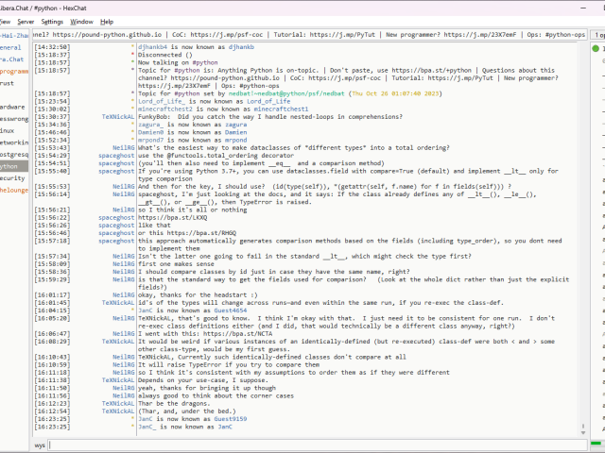Open the orange #thelounge channel

tap(14, 190)
